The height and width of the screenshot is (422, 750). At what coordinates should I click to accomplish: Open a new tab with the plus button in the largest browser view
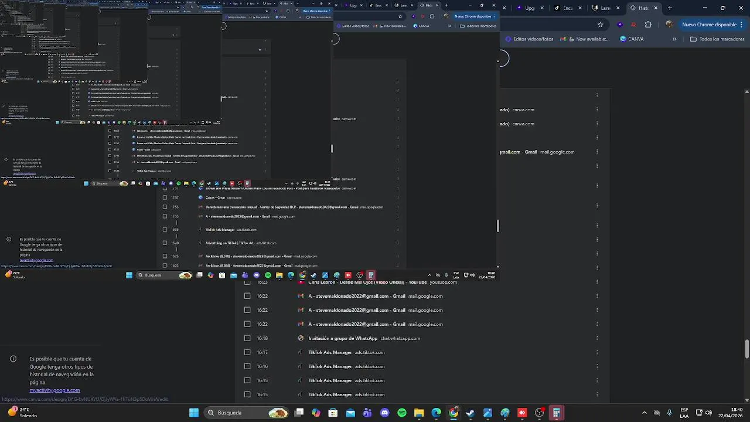click(670, 8)
